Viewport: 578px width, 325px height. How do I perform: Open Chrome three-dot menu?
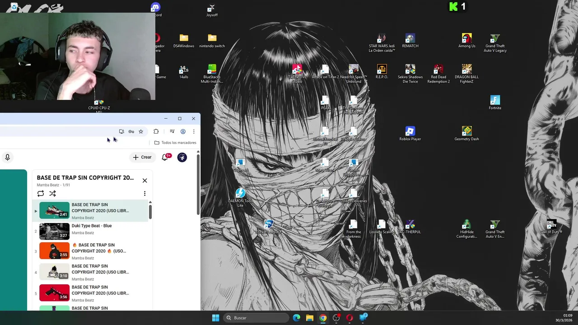click(194, 131)
